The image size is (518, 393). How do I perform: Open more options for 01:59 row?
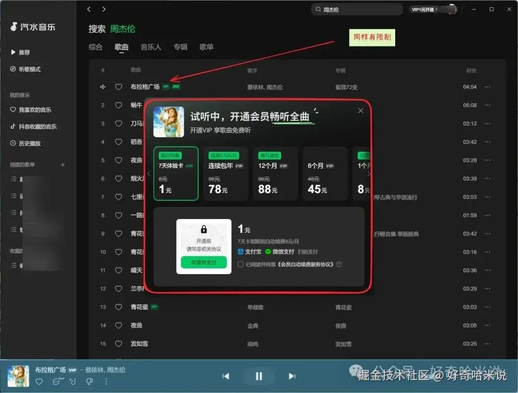[x=487, y=215]
